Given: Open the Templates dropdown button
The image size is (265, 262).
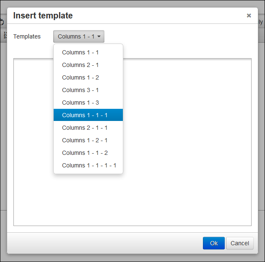Looking at the screenshot, I should pos(78,36).
